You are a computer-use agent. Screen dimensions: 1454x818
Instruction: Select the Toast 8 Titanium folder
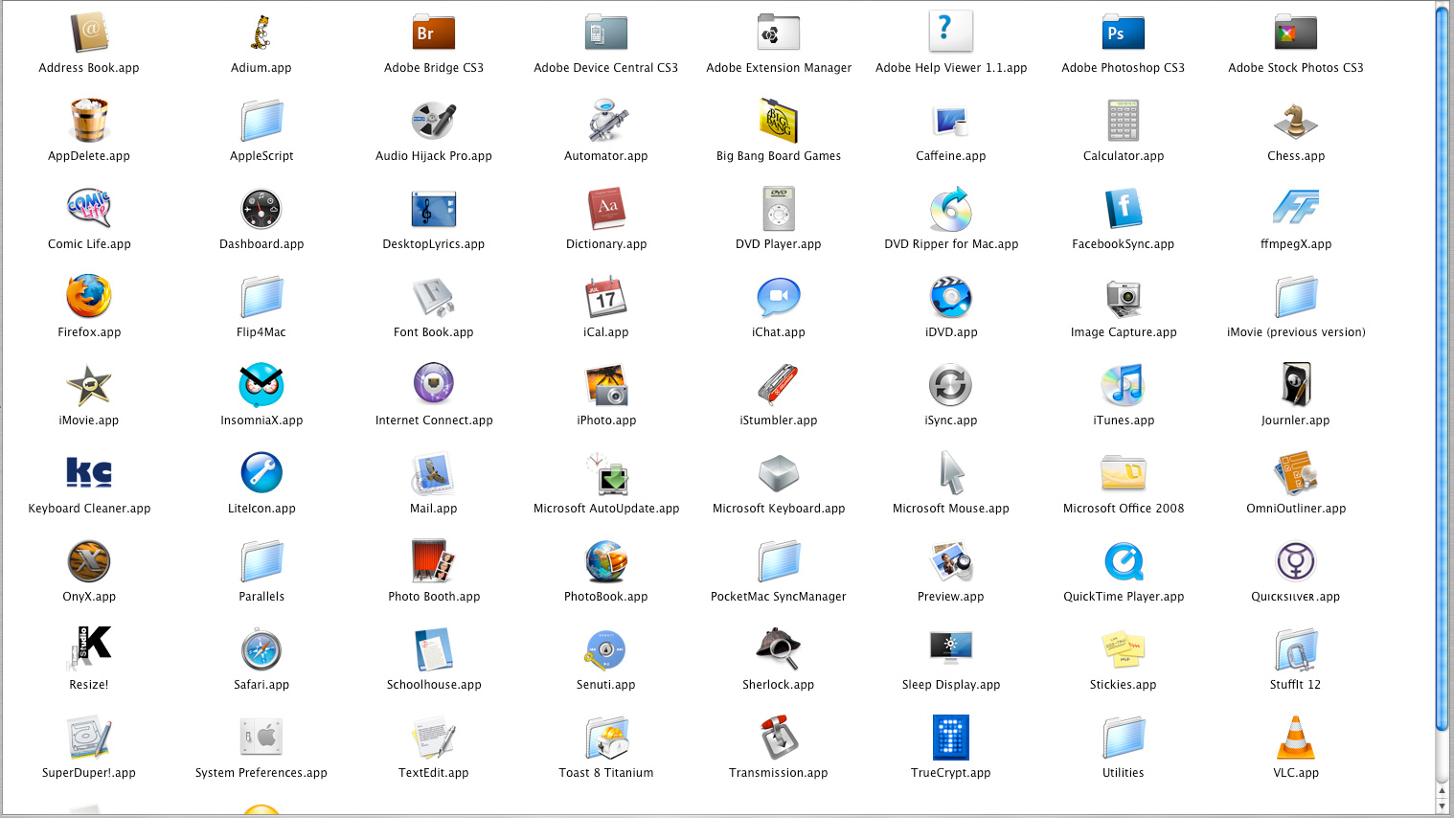point(606,738)
